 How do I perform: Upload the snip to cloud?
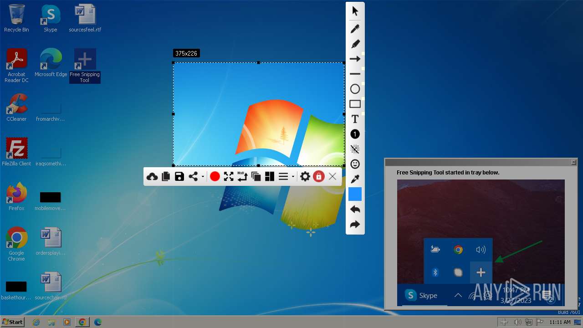(x=152, y=176)
